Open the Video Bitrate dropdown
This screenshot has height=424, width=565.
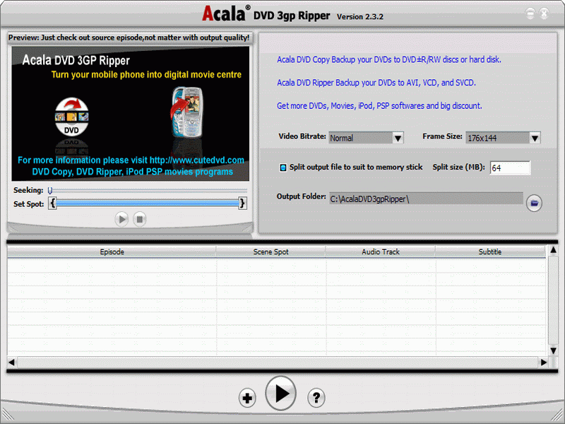click(x=398, y=138)
